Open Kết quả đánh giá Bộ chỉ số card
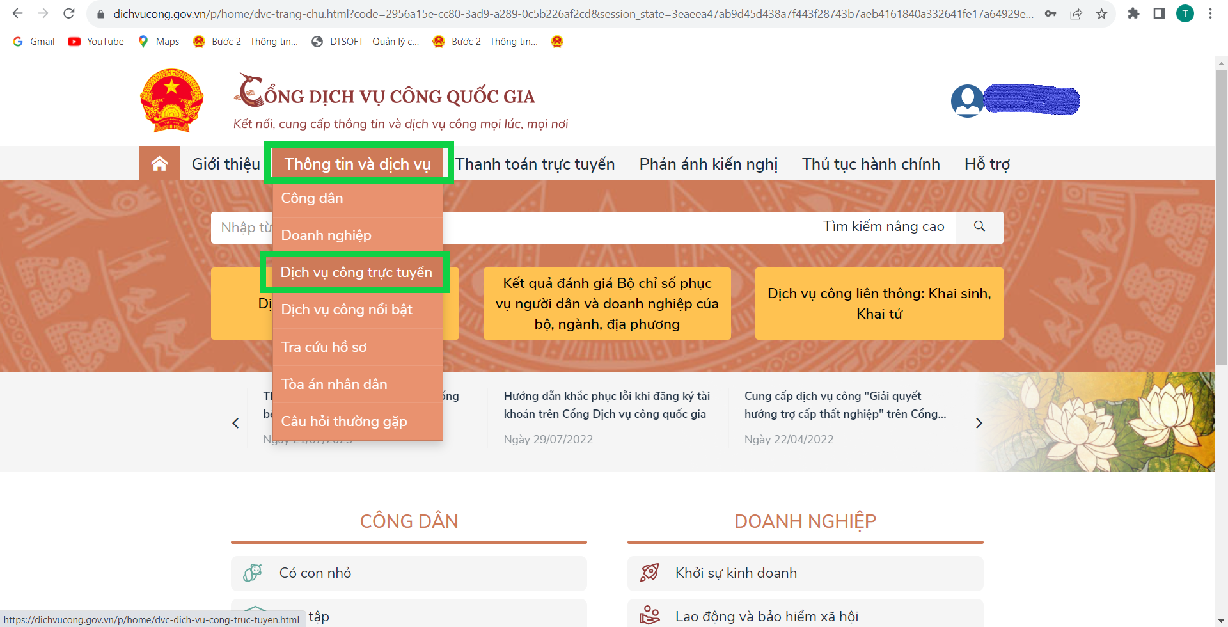Screen dimensions: 1228x627 click(607, 303)
